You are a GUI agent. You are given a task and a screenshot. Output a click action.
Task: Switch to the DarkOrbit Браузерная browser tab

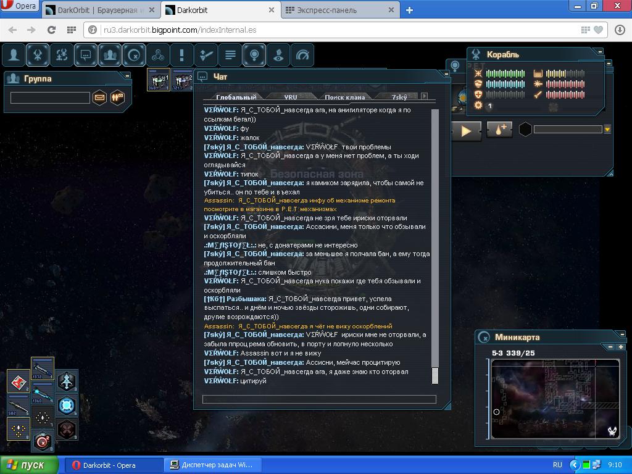pos(101,10)
